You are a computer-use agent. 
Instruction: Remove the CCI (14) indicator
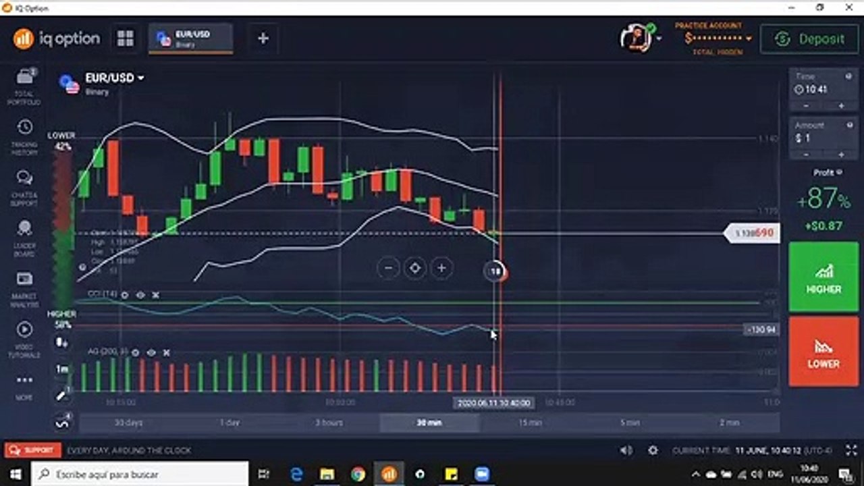click(155, 295)
